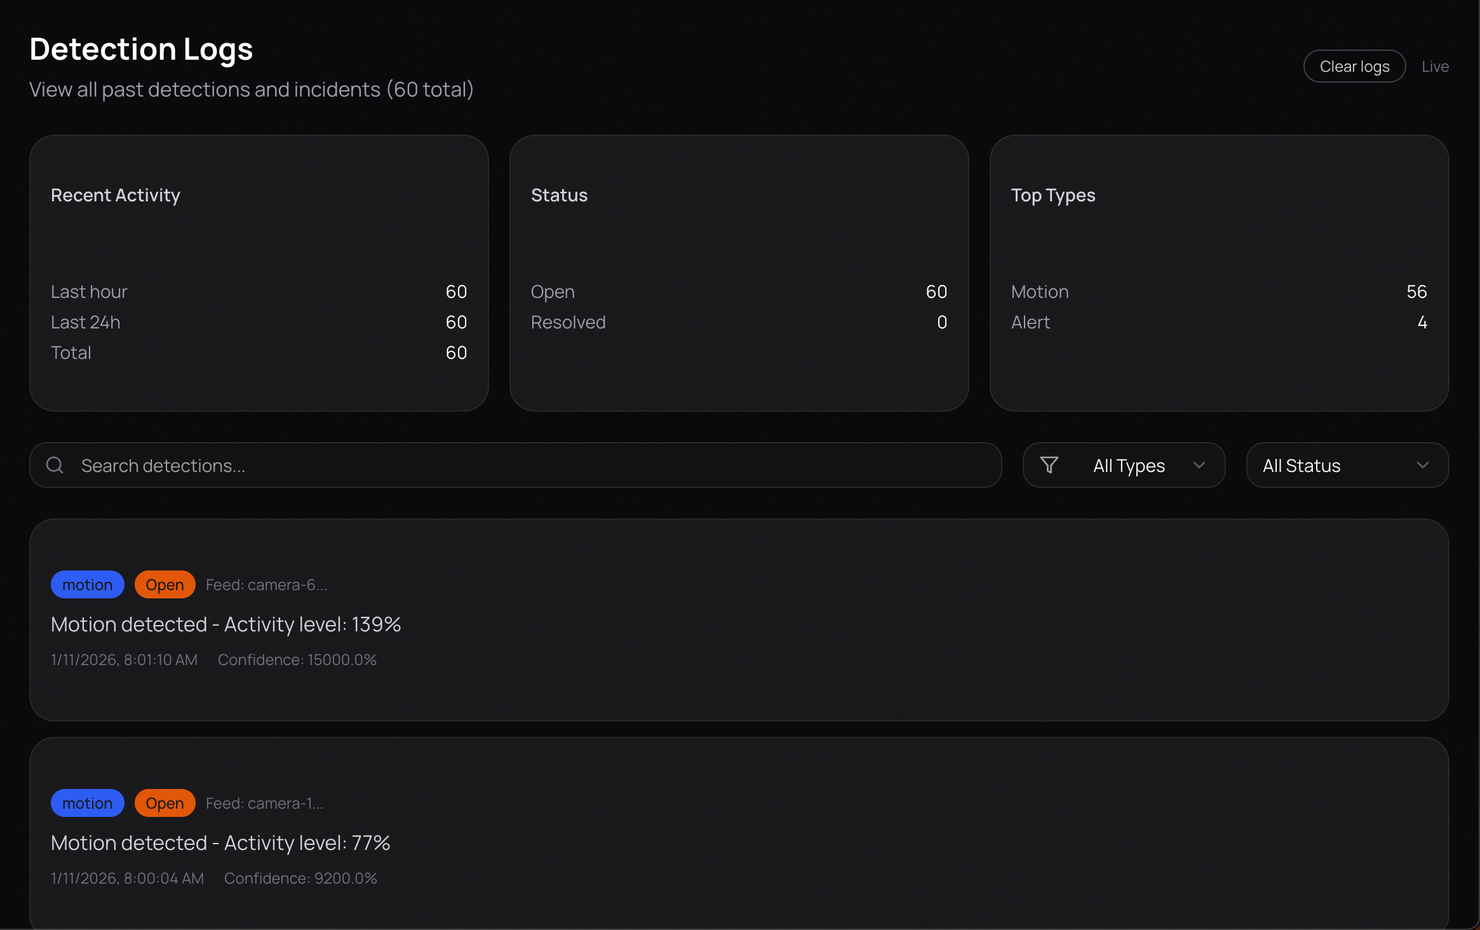The height and width of the screenshot is (930, 1480).
Task: Open the All Status dropdown
Action: pos(1347,465)
